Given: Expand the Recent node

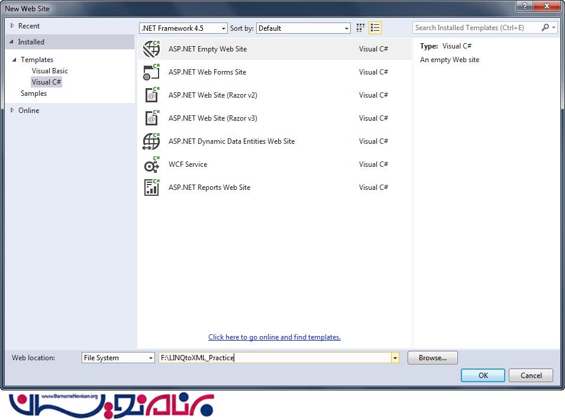Looking at the screenshot, I should pyautogui.click(x=12, y=25).
